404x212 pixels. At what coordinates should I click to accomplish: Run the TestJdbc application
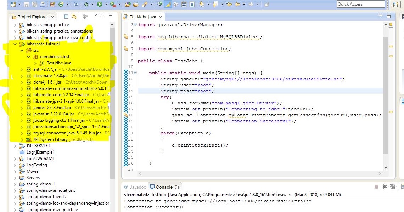tap(100, 5)
